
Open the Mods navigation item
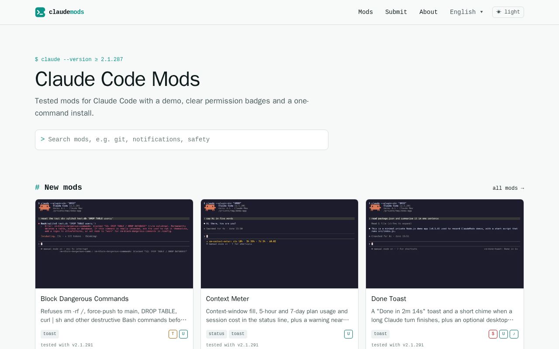pos(366,12)
